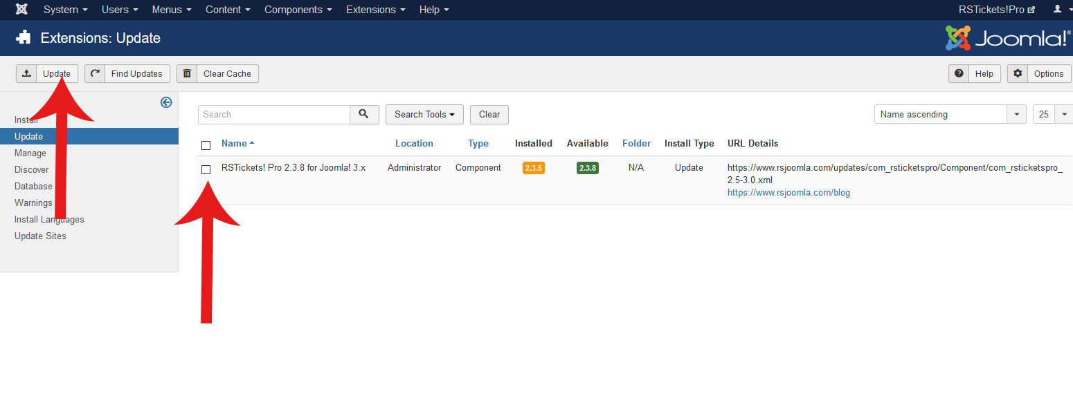Open the Extensions dropdown menu
Image resolution: width=1073 pixels, height=414 pixels.
(x=376, y=10)
